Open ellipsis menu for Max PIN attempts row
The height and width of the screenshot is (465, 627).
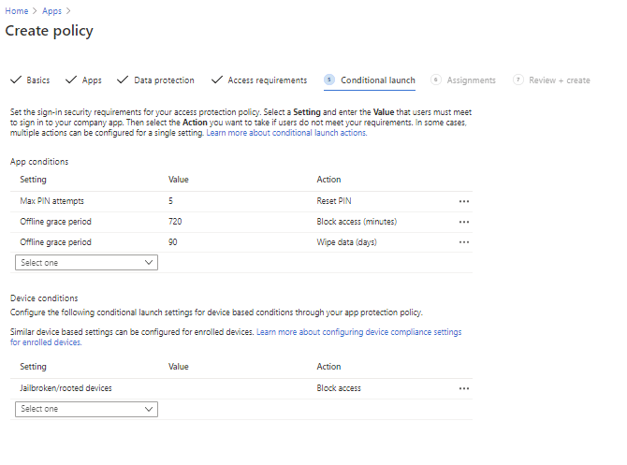click(464, 201)
